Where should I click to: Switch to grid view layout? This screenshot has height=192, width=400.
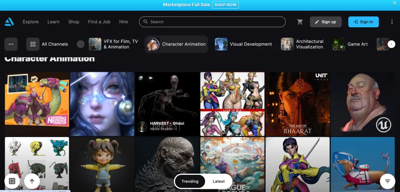point(12,181)
